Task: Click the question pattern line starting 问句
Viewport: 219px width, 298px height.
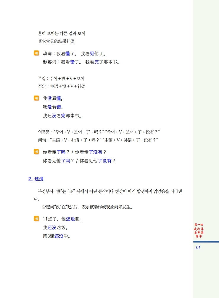Action: click(x=98, y=140)
